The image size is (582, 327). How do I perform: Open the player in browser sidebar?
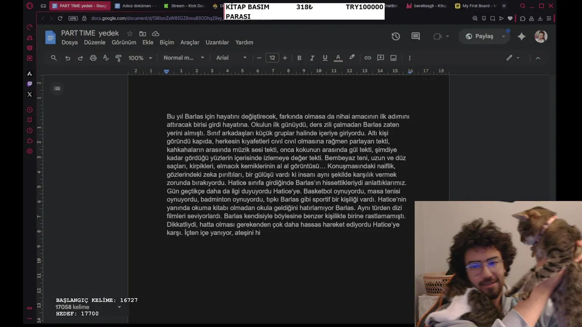click(x=30, y=109)
